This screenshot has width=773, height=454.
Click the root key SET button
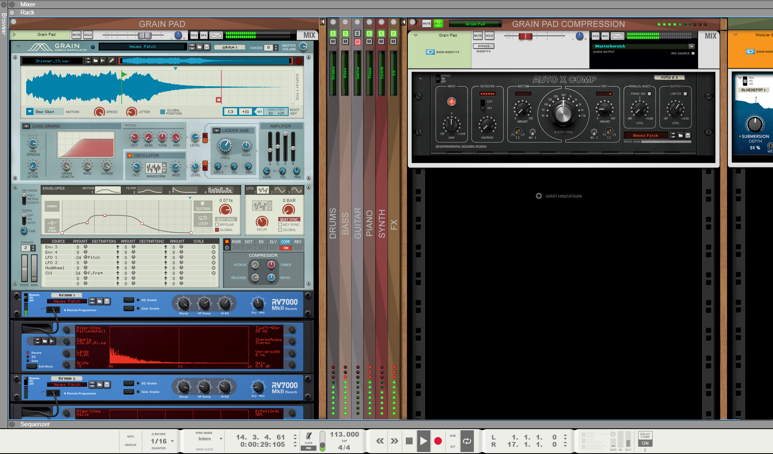click(x=259, y=111)
